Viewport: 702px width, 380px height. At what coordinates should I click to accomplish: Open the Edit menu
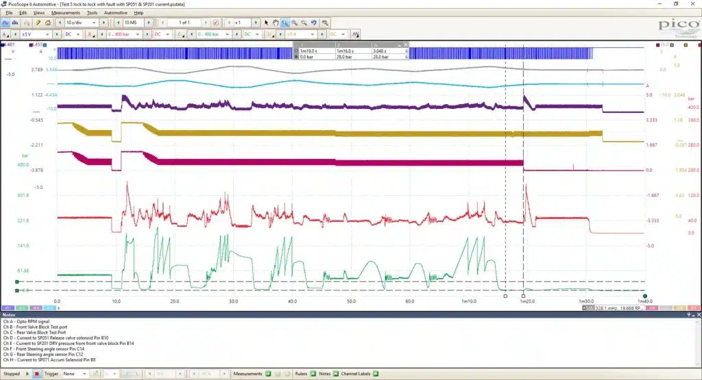pyautogui.click(x=23, y=13)
